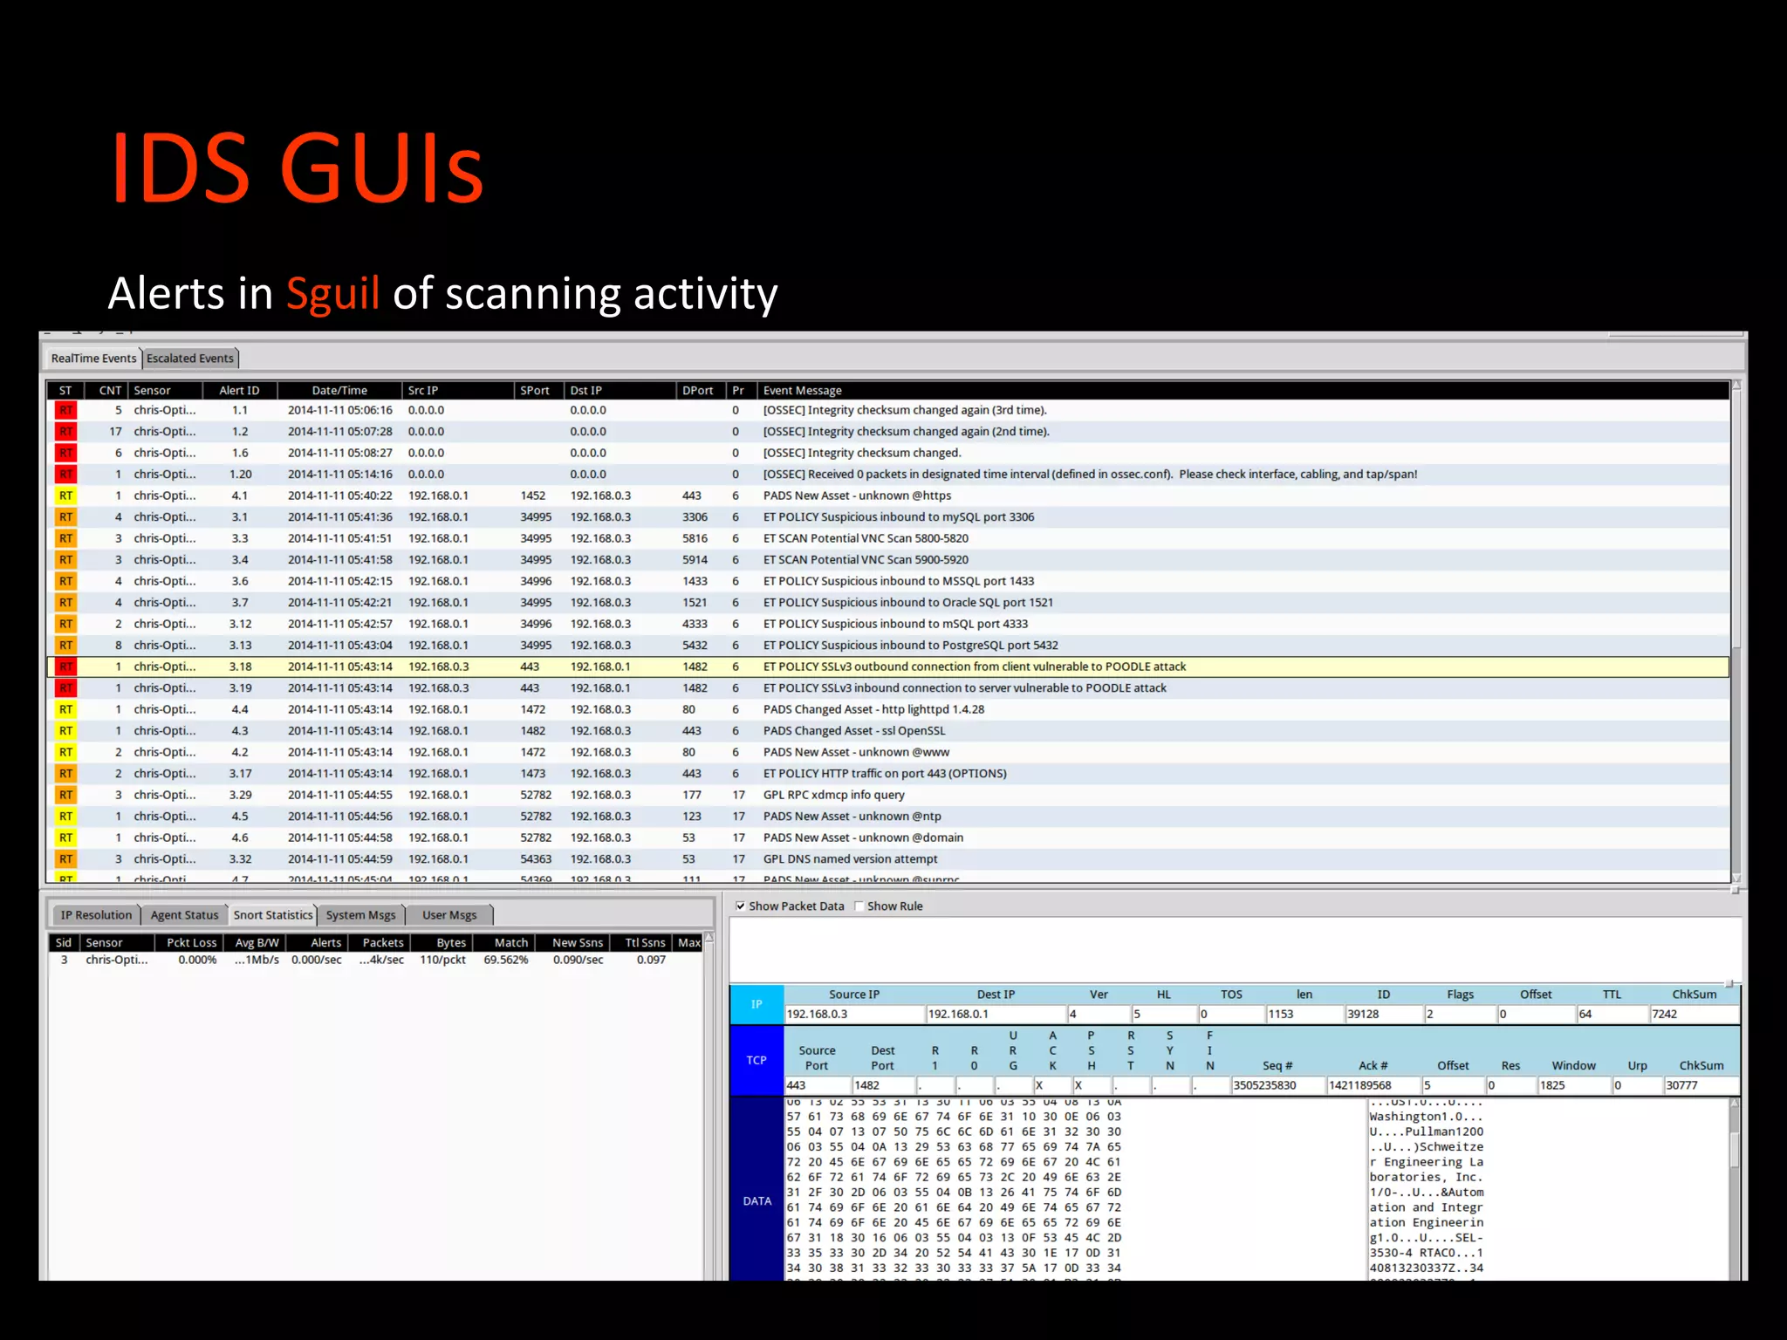Click the red RT status of alert 1.1
This screenshot has height=1340, width=1787.
point(66,410)
